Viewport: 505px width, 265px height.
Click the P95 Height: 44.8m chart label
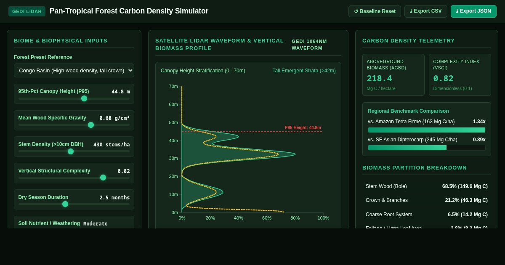click(x=303, y=127)
